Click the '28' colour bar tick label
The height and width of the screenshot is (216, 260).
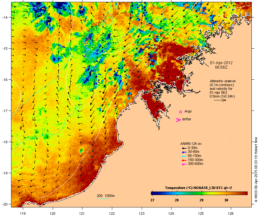(x=177, y=200)
